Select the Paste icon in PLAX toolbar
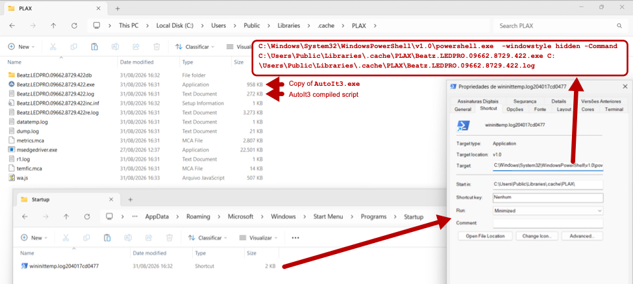 tap(95, 46)
